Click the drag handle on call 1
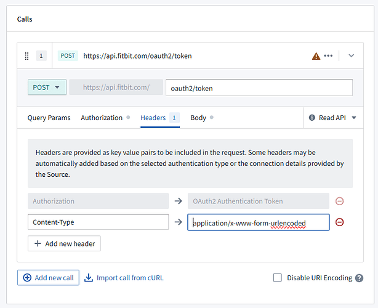378x308 pixels. [26, 56]
